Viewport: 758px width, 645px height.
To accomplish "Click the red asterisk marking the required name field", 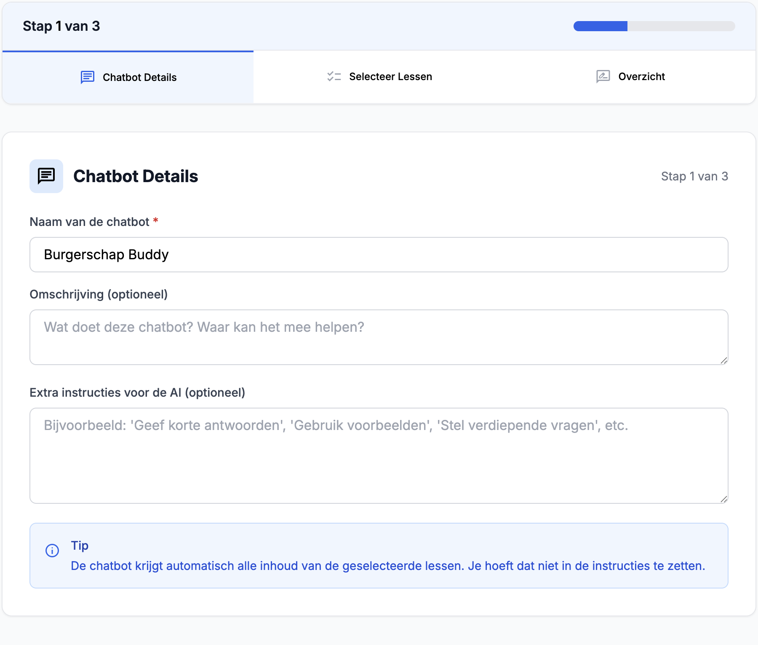I will pyautogui.click(x=155, y=220).
